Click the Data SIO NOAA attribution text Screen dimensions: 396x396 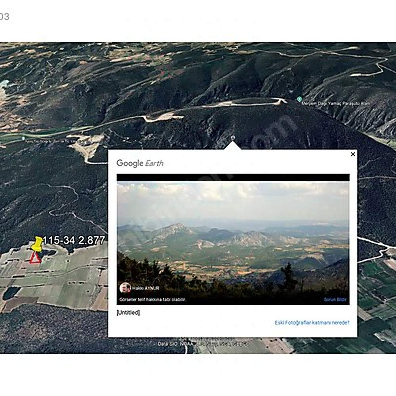point(202,344)
